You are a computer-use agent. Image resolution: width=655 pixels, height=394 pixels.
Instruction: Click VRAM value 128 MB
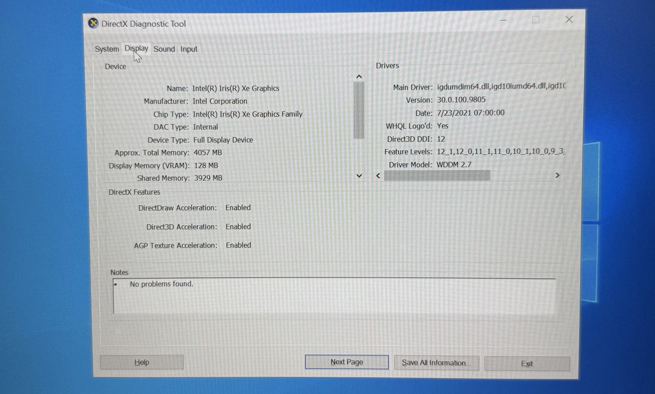pos(206,166)
